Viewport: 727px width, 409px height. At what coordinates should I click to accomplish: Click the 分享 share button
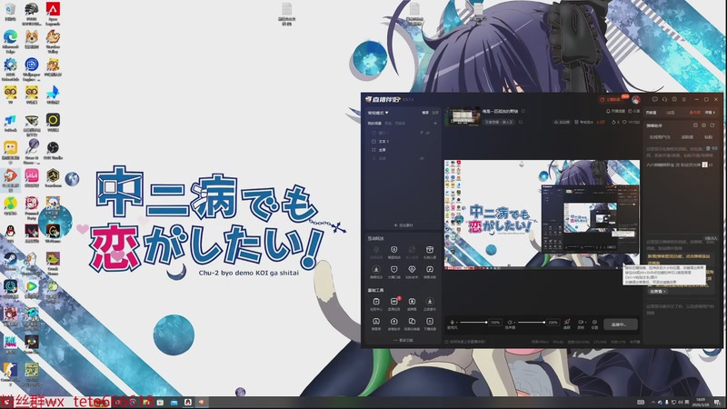pos(633,111)
